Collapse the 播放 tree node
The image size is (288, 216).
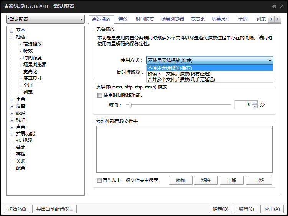coord(12,37)
